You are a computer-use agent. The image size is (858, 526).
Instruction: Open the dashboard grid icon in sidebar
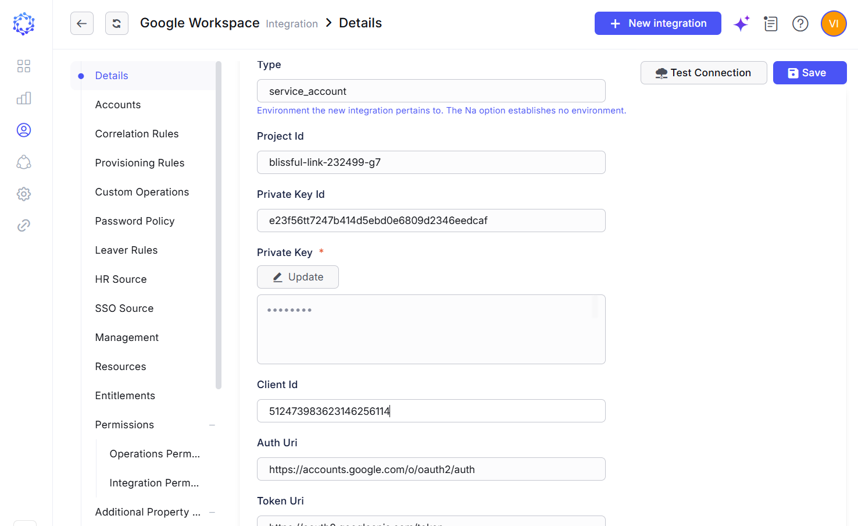[24, 66]
